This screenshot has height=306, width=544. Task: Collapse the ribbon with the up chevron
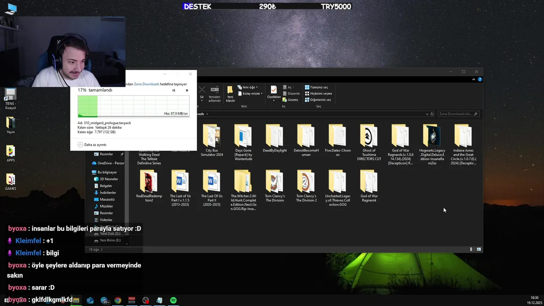click(473, 79)
